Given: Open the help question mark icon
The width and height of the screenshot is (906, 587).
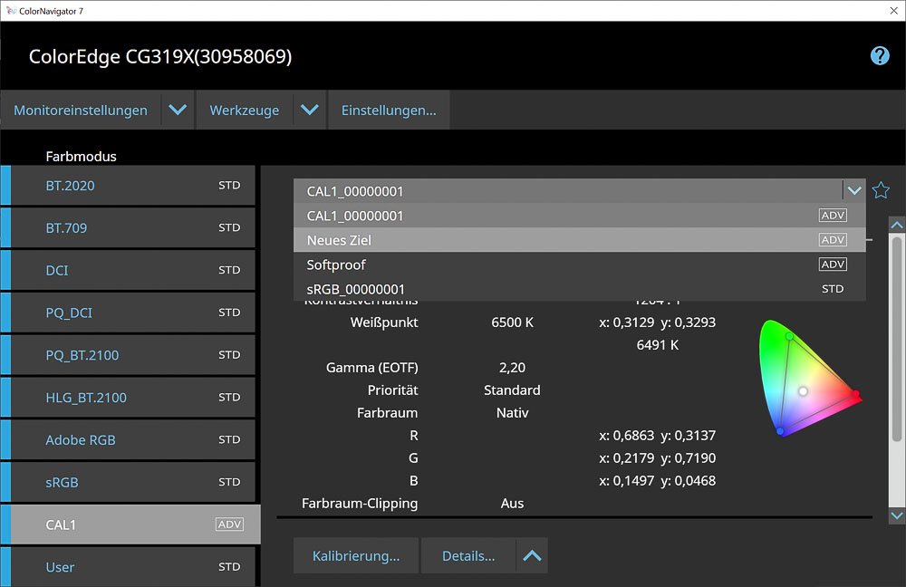Looking at the screenshot, I should (x=880, y=56).
